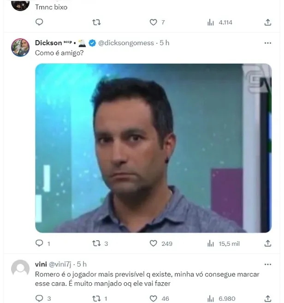Share Dickson's tweet
This screenshot has height=303, width=284.
(x=268, y=244)
